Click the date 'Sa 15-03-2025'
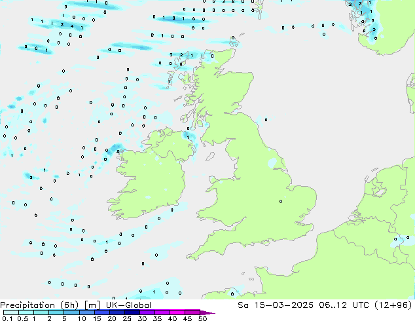The height and width of the screenshot is (321, 415). point(276,305)
